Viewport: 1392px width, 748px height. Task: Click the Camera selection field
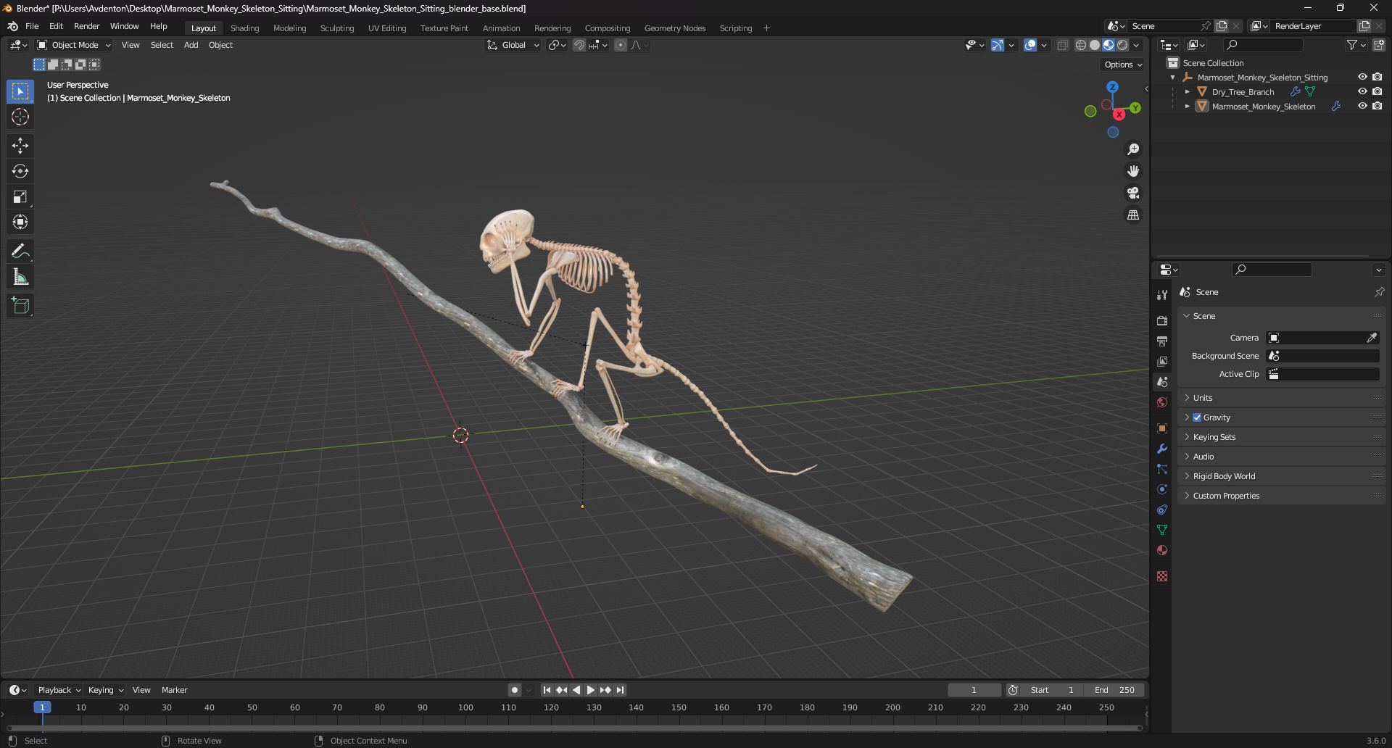[1322, 338]
